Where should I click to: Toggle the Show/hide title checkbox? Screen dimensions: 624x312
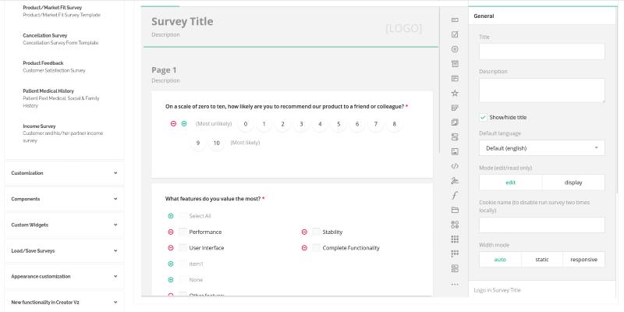[484, 117]
